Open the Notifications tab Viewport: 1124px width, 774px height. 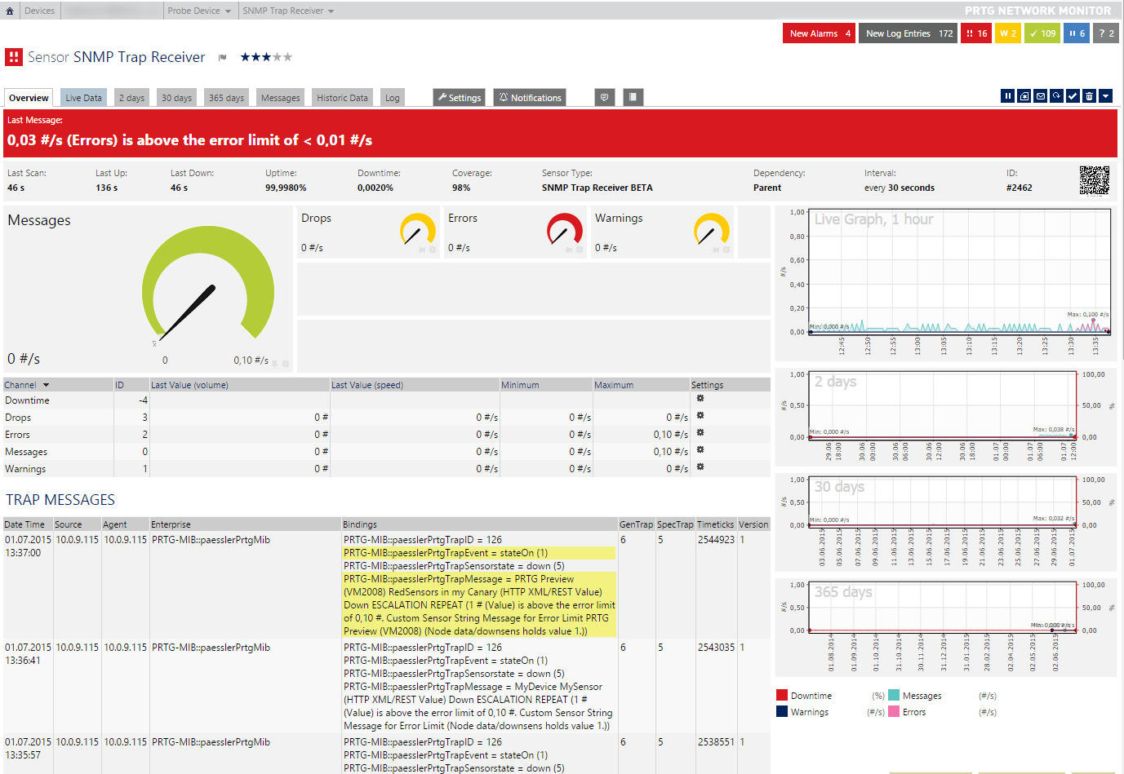530,98
